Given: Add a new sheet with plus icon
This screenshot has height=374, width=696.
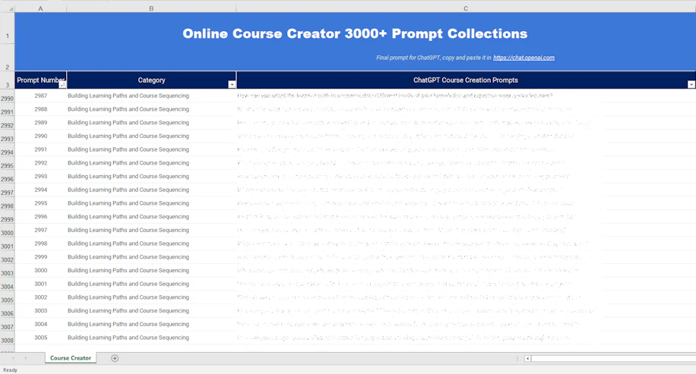Looking at the screenshot, I should tap(115, 358).
